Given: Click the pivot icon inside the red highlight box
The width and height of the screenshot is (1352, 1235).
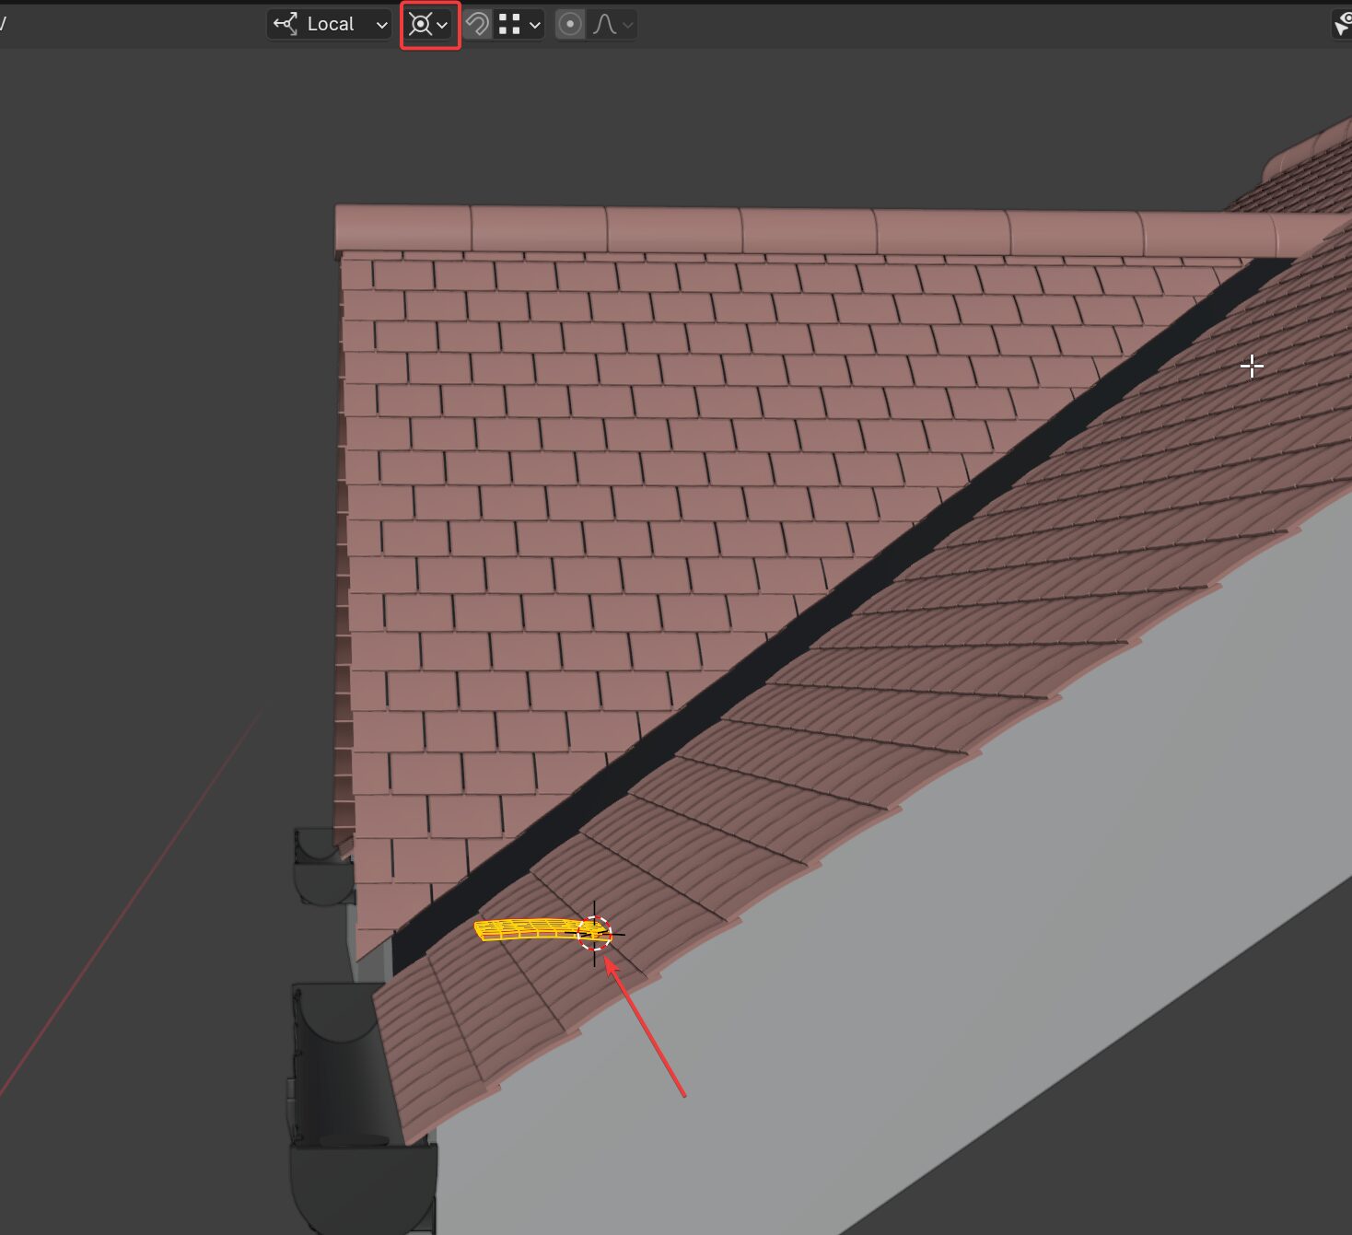Looking at the screenshot, I should 422,25.
